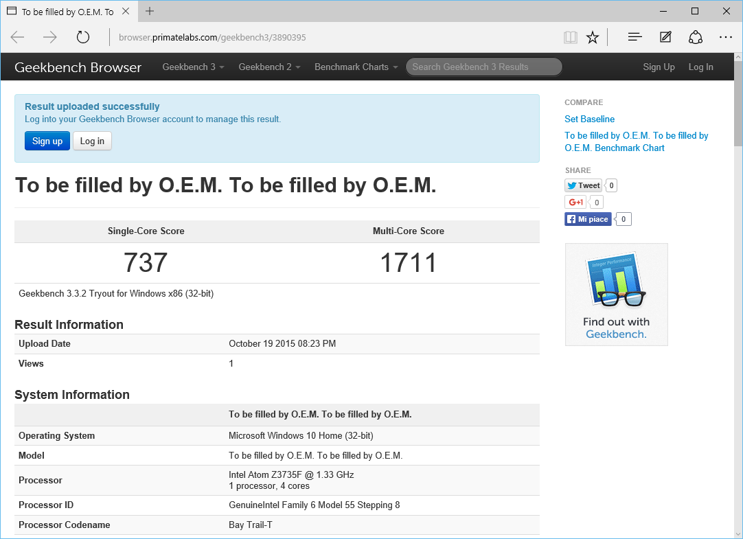Open the Hub lines icon
Image resolution: width=743 pixels, height=539 pixels.
point(635,37)
